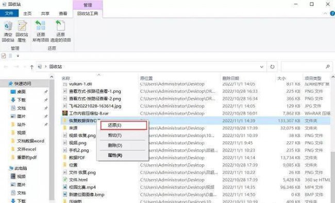Screen dimensions: 335x203
Task: Open 文件excel folder in sidebar
Action: point(26,149)
